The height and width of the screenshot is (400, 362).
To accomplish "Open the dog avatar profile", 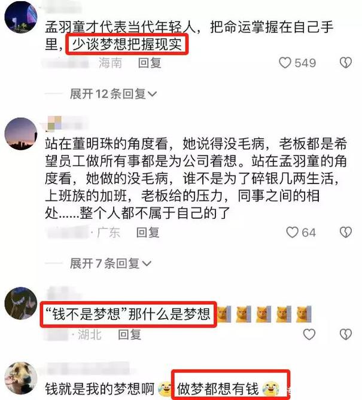I will point(21,377).
